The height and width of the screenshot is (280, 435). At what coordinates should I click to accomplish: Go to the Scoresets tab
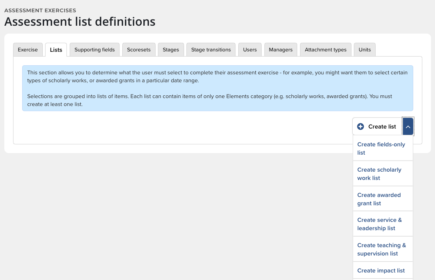point(139,50)
